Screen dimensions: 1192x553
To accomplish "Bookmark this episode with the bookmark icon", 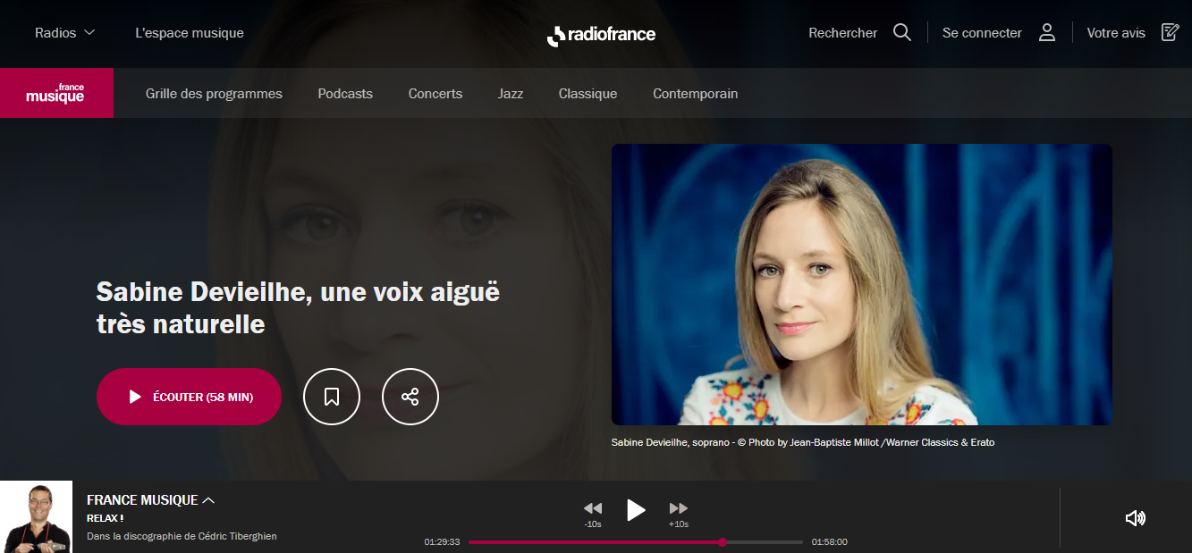I will [332, 397].
